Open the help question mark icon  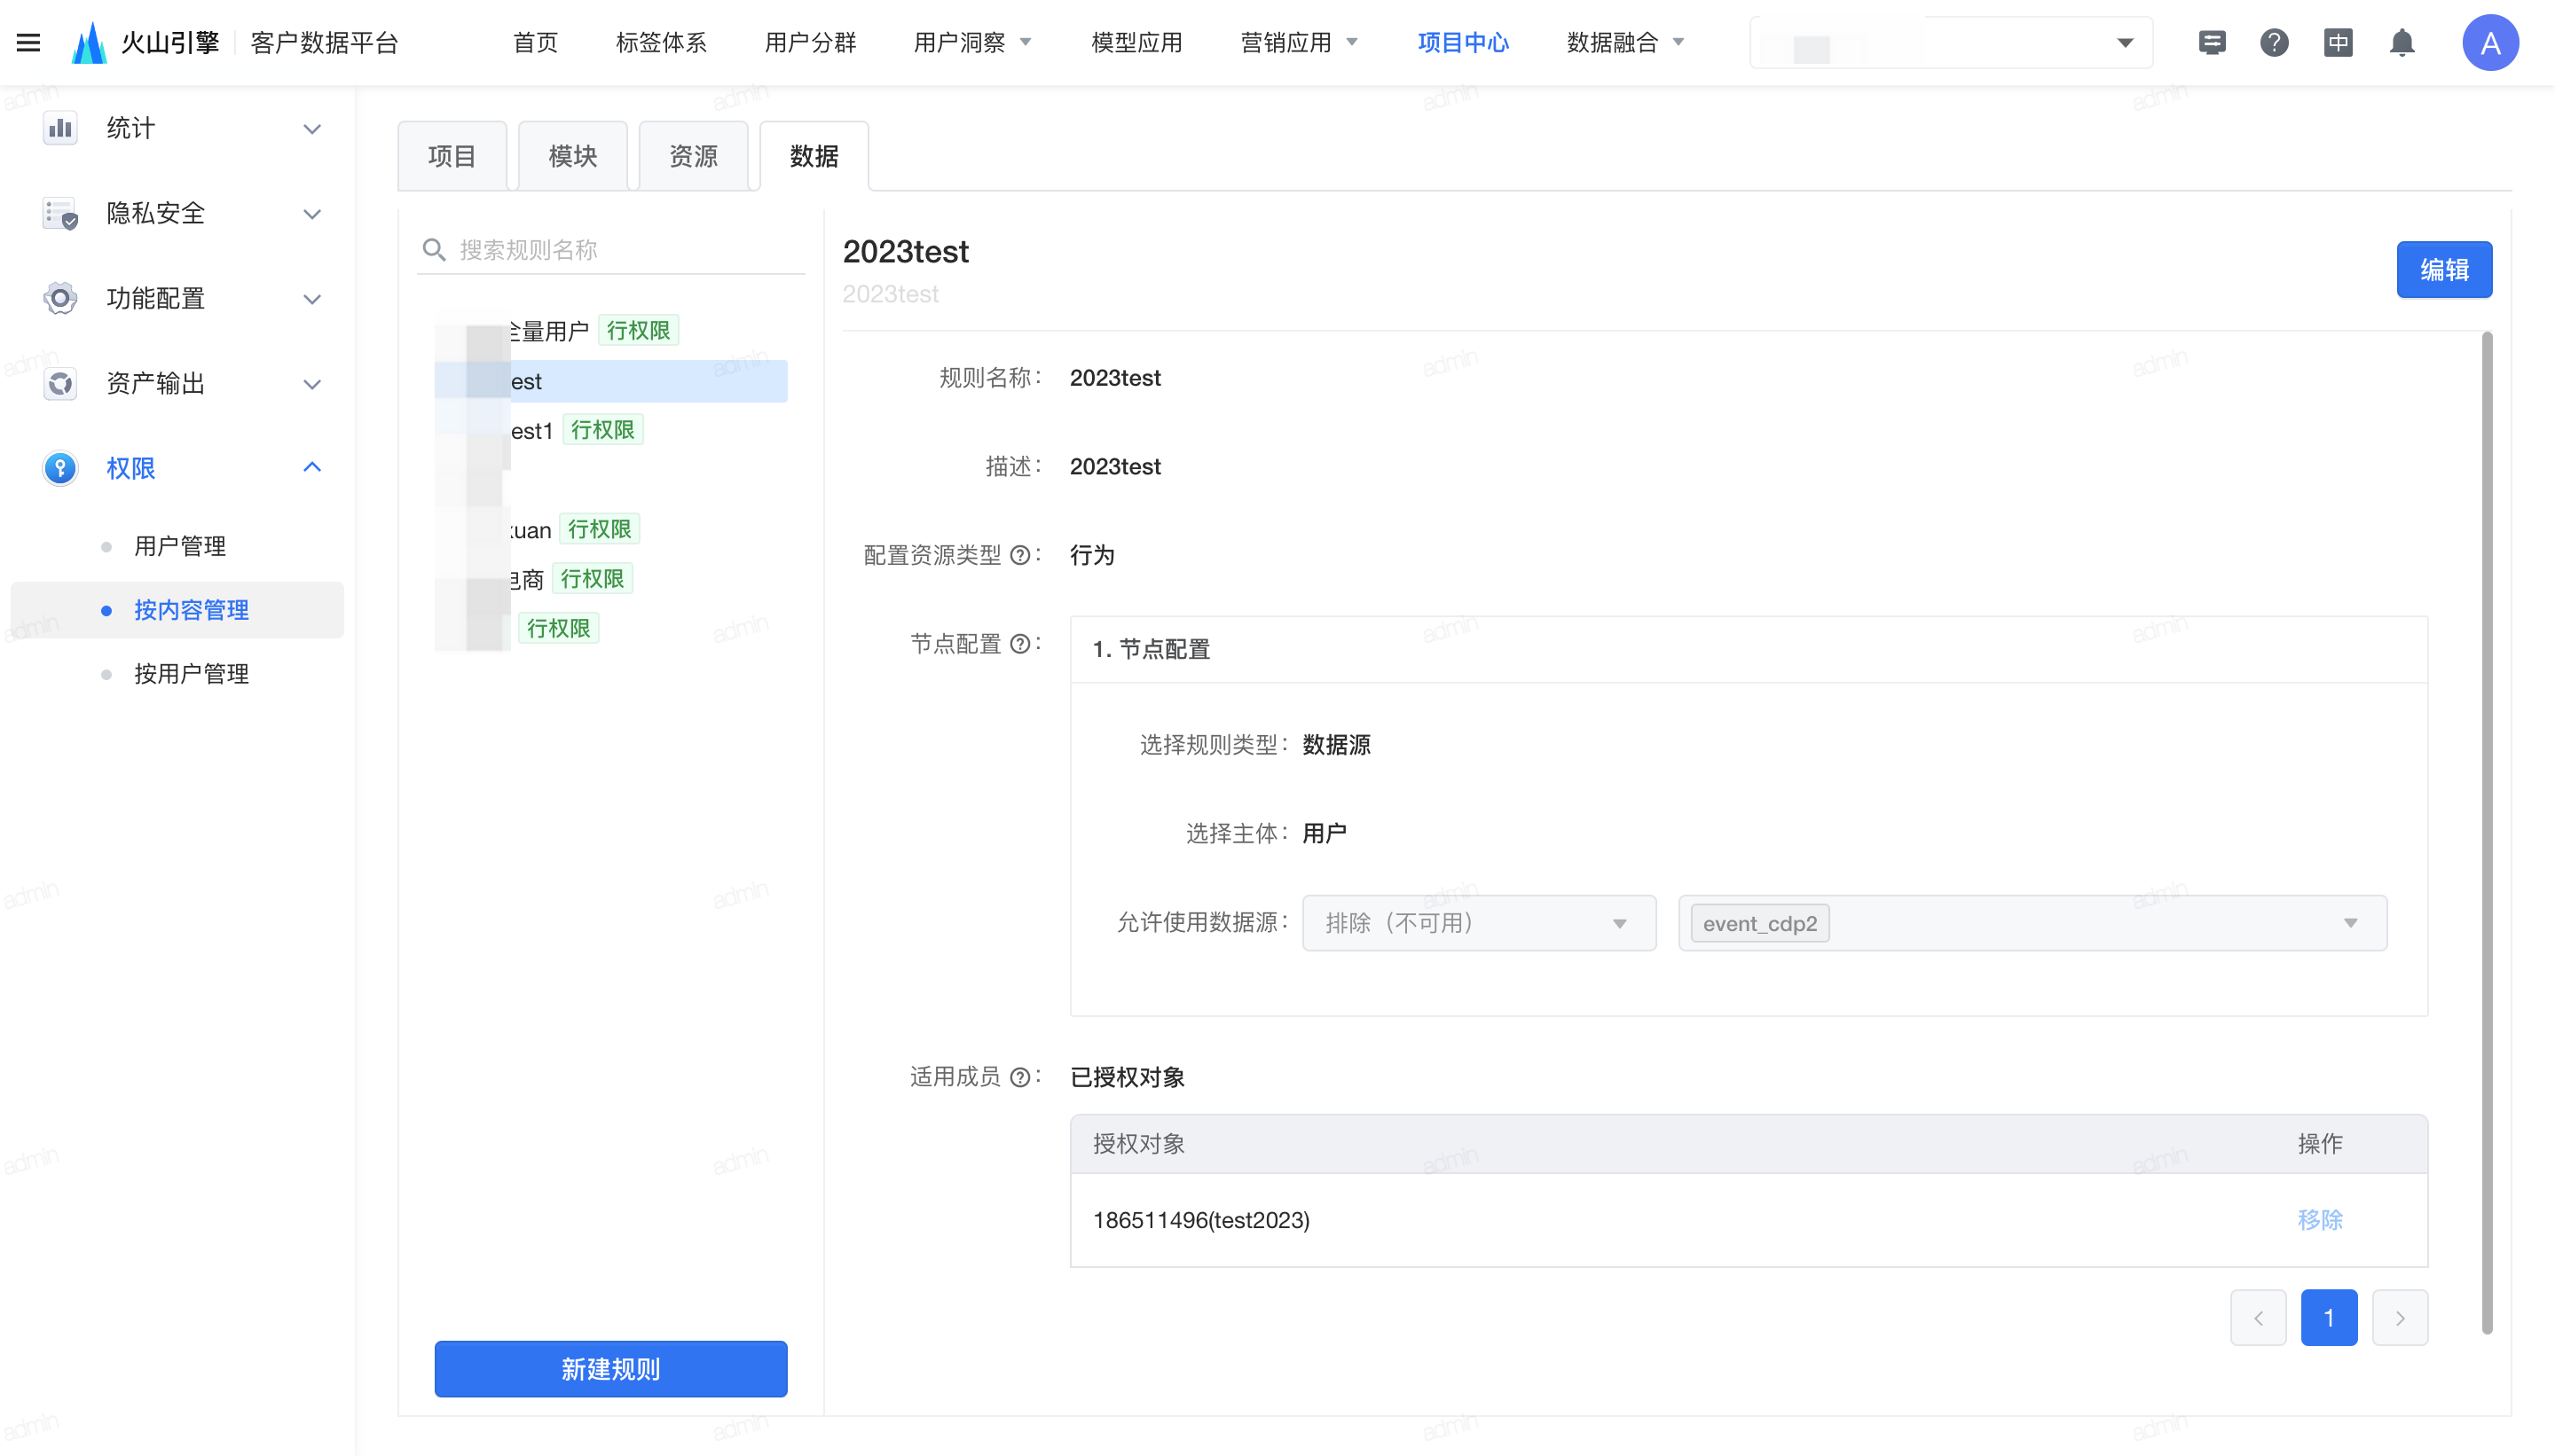(x=2274, y=43)
